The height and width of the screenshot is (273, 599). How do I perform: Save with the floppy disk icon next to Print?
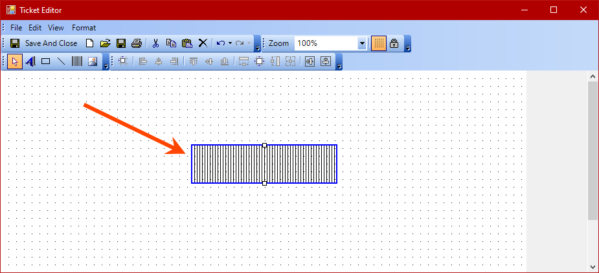tap(121, 43)
